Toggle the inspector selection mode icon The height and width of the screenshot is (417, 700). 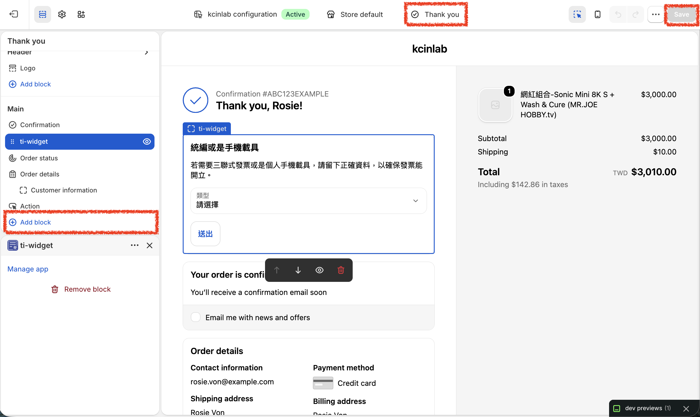click(x=577, y=14)
